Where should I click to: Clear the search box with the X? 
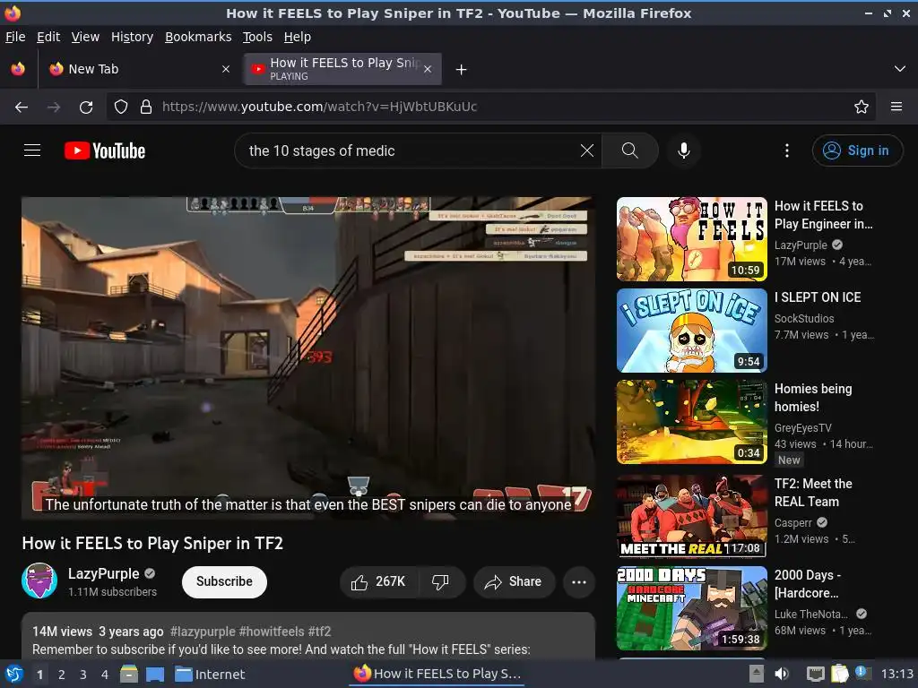(x=586, y=150)
